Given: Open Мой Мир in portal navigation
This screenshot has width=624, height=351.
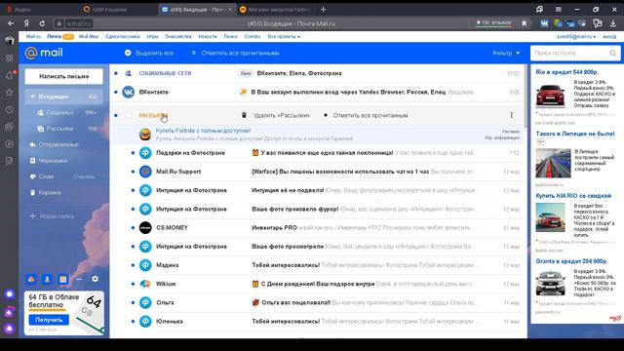Looking at the screenshot, I should (89, 36).
